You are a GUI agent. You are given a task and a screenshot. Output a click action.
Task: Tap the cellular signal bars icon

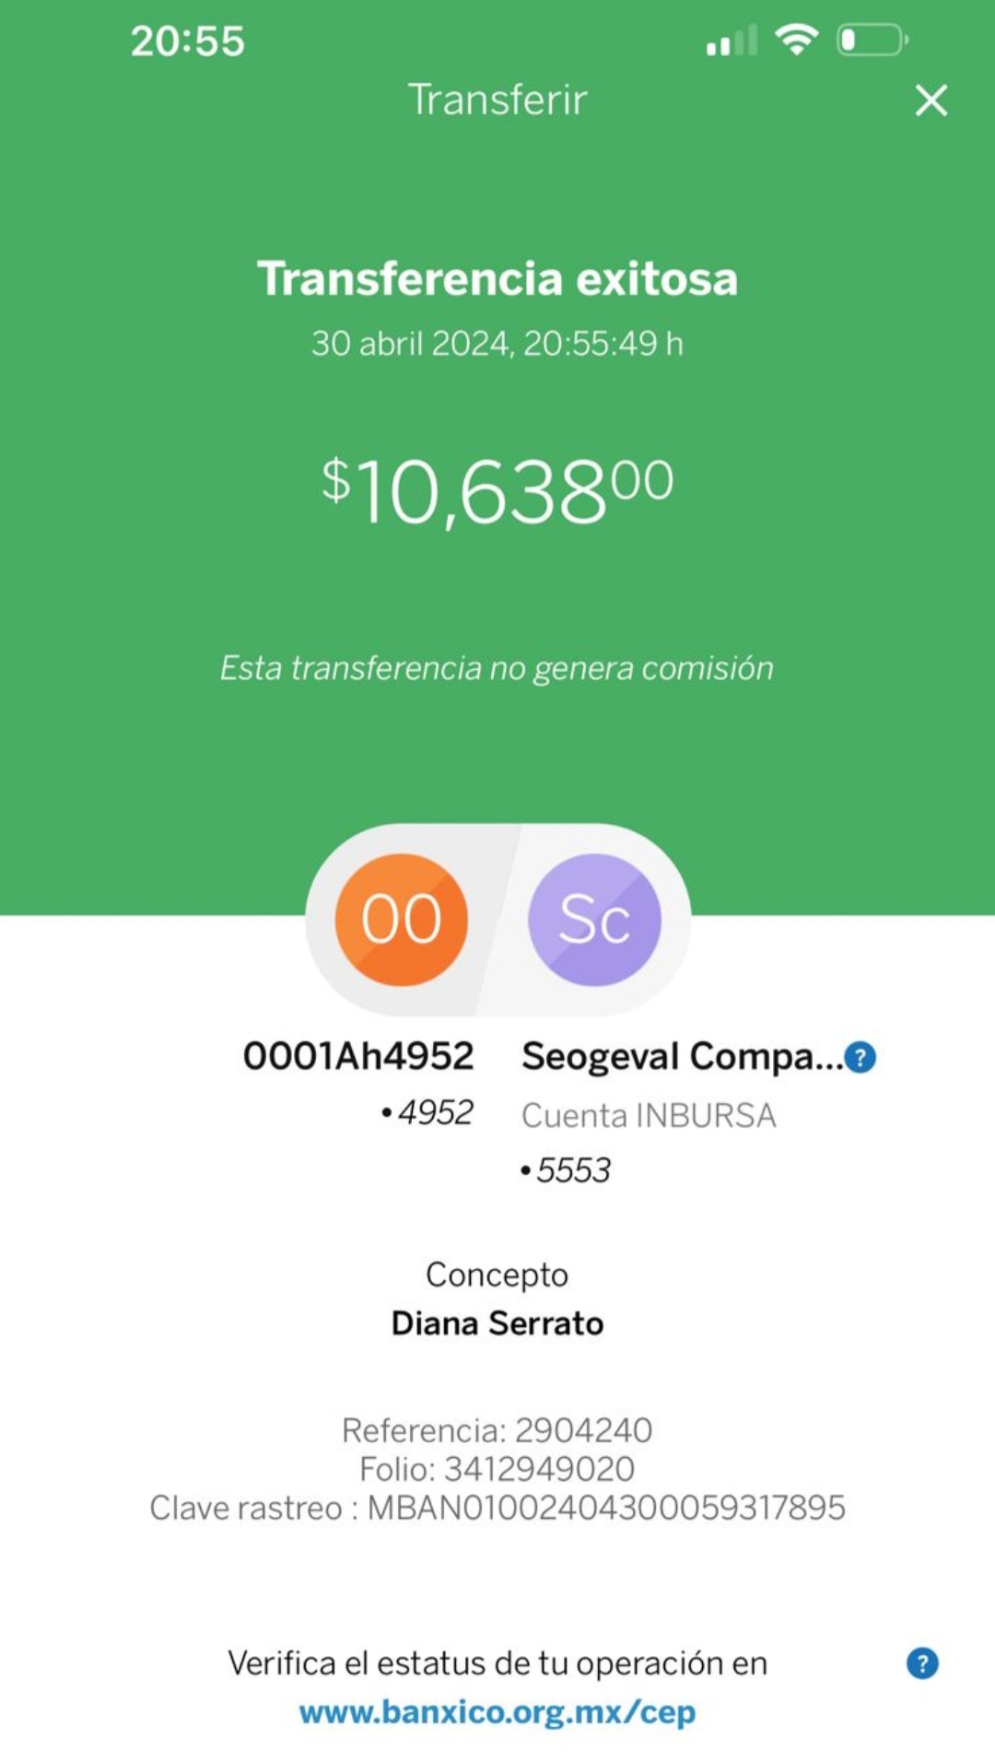(732, 41)
